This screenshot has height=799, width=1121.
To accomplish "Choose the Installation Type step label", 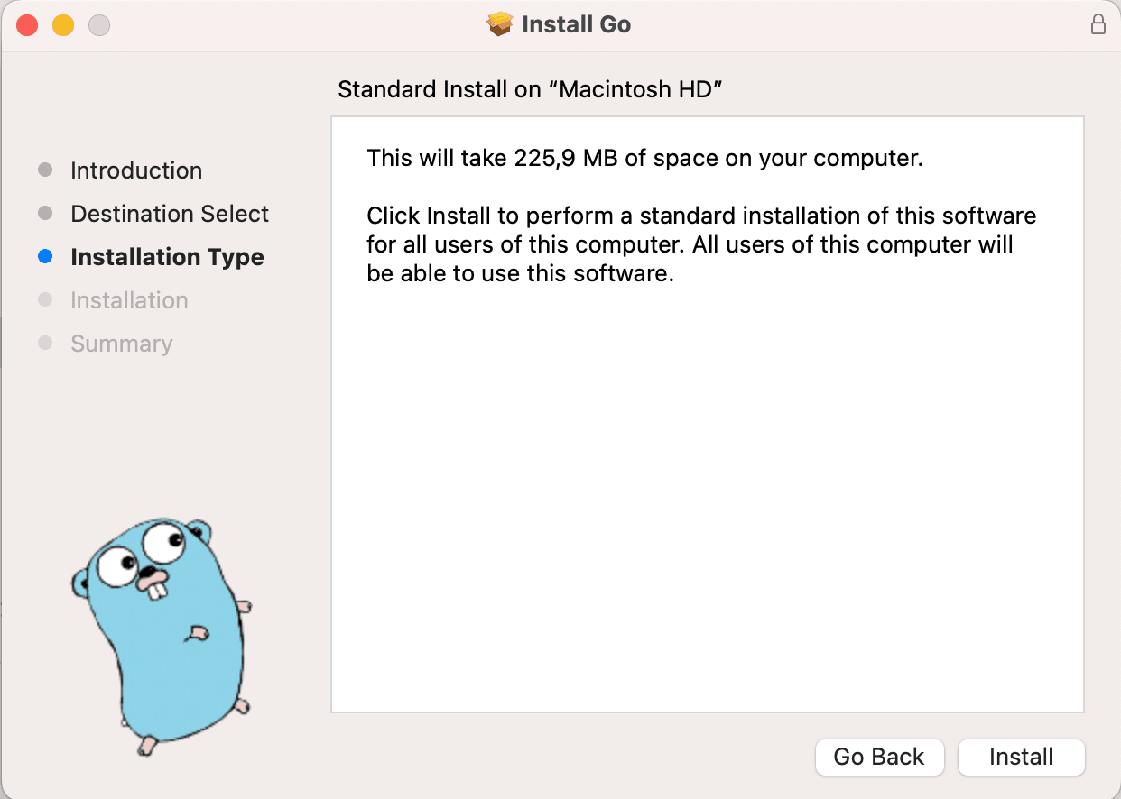I will 167,257.
